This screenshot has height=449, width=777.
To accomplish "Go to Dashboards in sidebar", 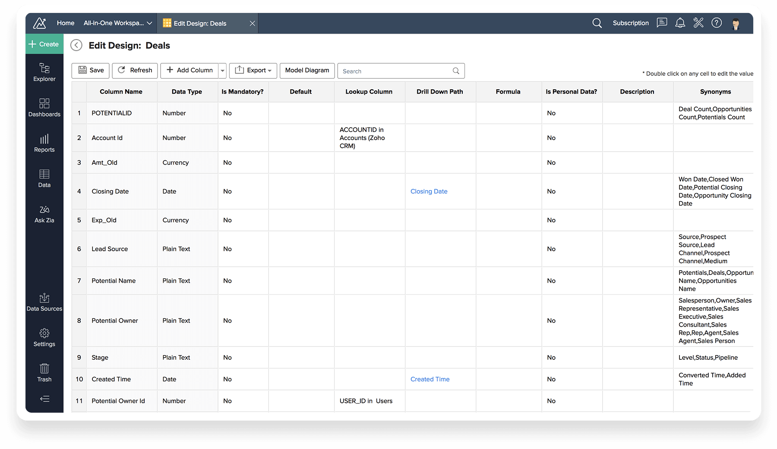I will 44,108.
